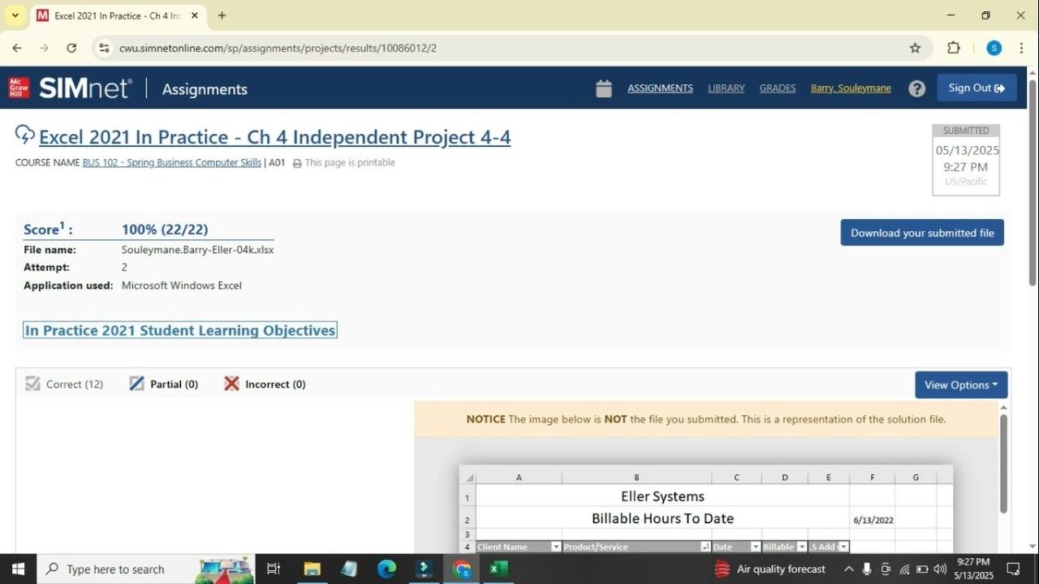Click 'Billable Hours To Date' spreadsheet cell

662,518
